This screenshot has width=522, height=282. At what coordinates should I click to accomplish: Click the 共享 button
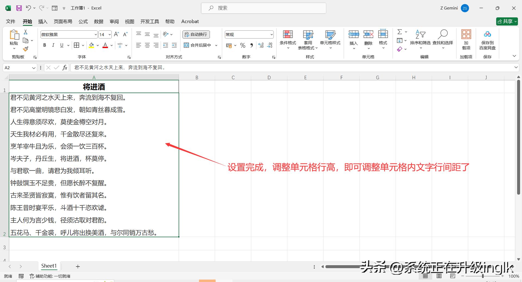[x=507, y=21]
